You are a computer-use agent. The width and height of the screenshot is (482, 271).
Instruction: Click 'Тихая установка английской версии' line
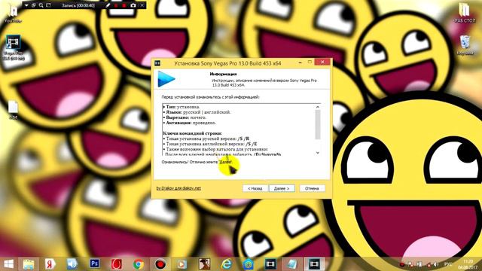(210, 144)
